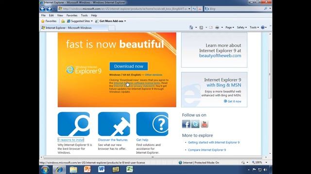Expand the address bar history dropdown

189,9
